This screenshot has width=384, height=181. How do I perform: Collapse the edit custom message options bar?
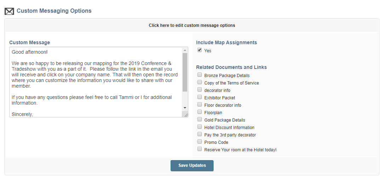[192, 25]
